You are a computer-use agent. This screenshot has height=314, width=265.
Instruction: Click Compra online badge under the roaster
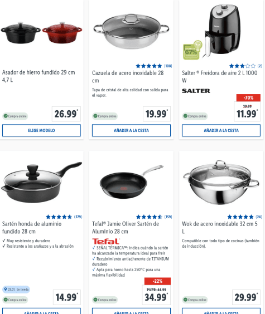[15, 116]
